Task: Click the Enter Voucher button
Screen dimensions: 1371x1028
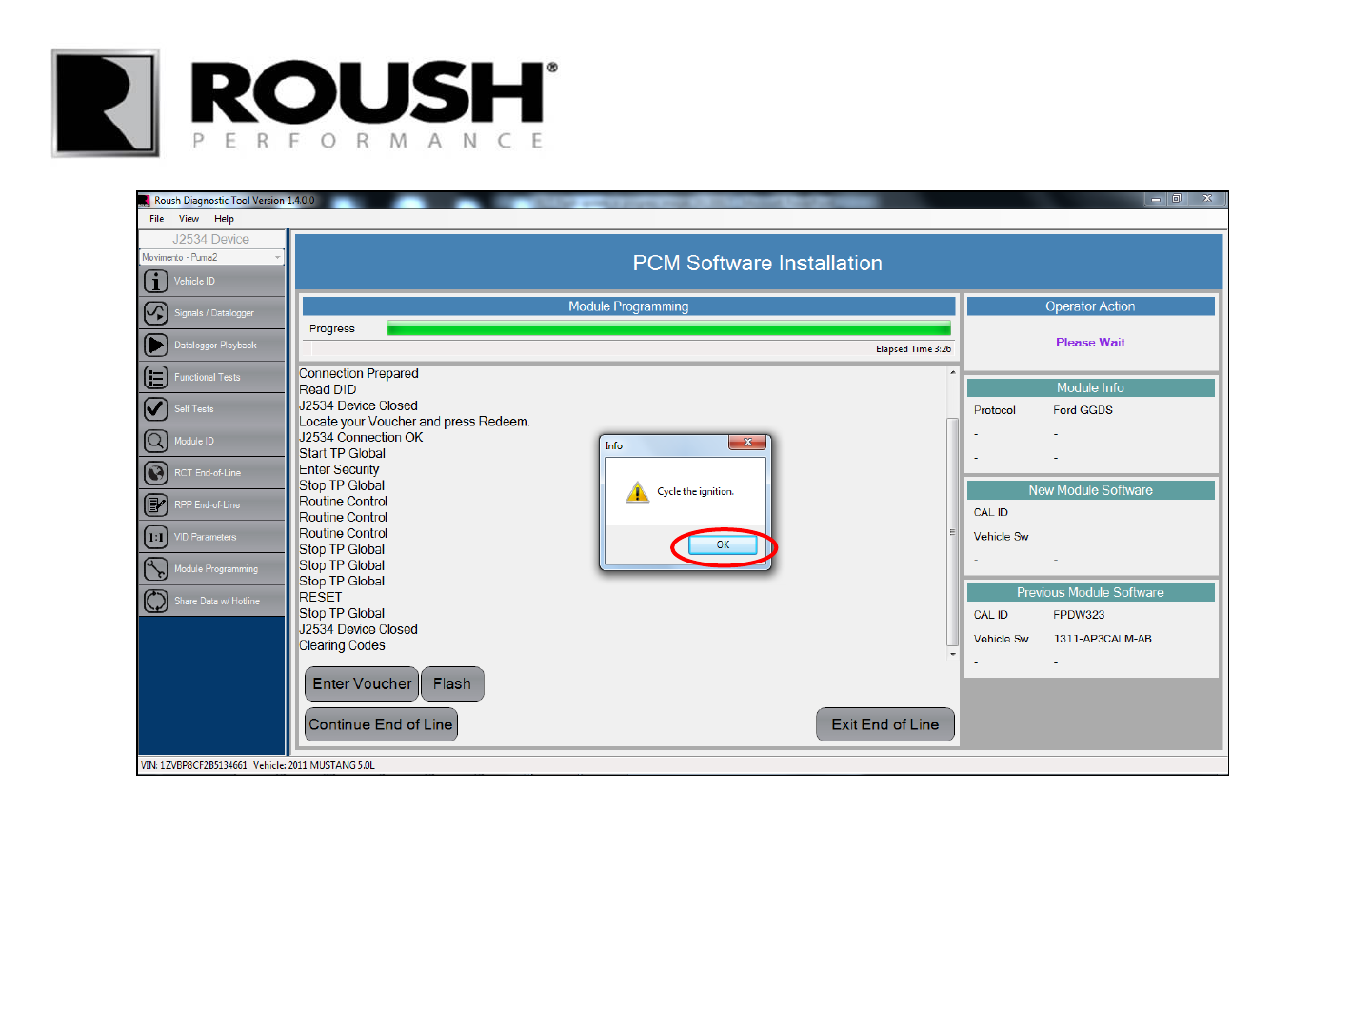Action: 362,684
